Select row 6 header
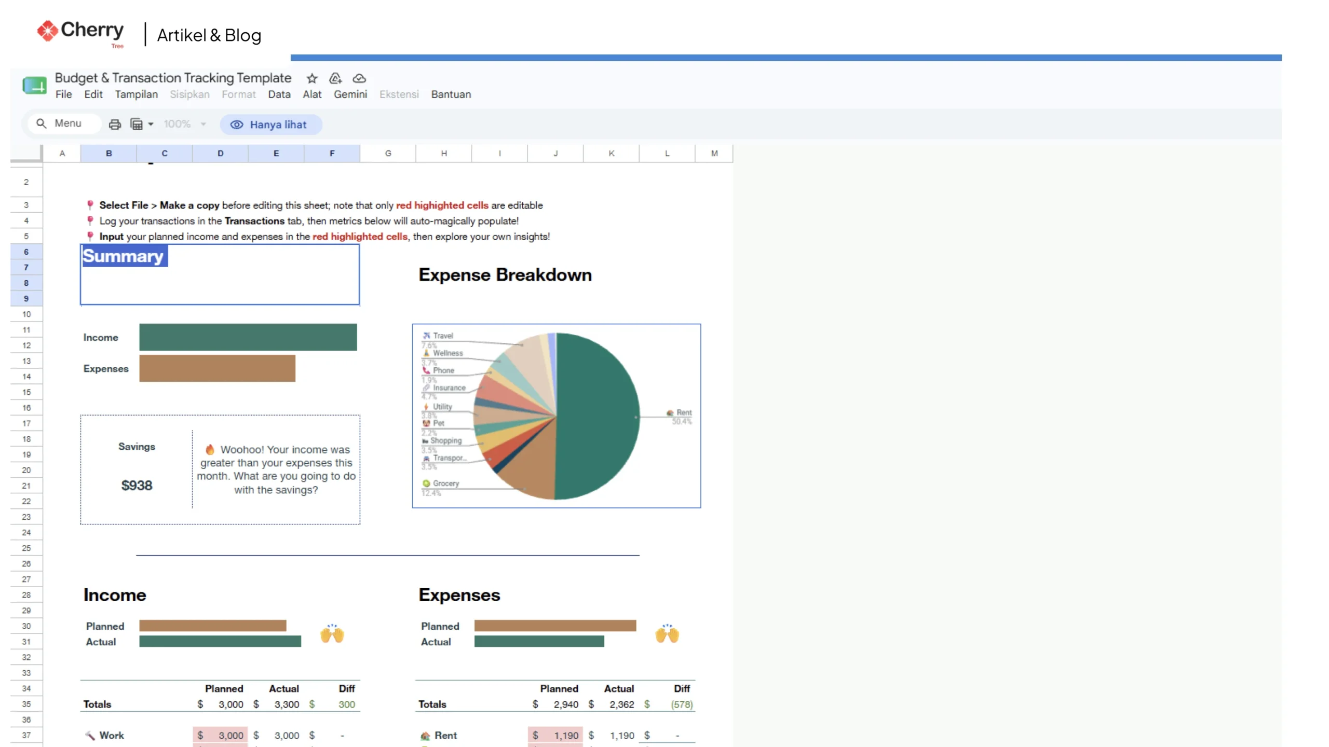 pos(26,252)
